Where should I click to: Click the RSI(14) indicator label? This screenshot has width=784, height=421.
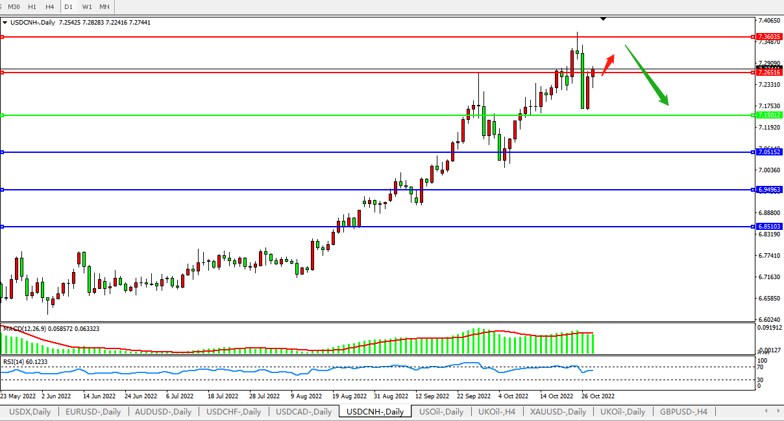(22, 361)
